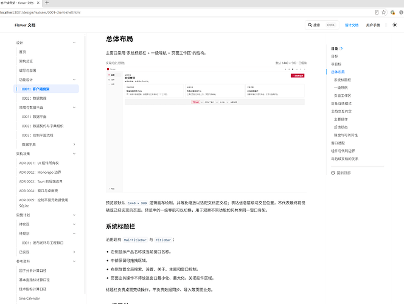The image size is (404, 304).
Task: Jump to 反馈状态 in the contents
Action: tap(341, 127)
